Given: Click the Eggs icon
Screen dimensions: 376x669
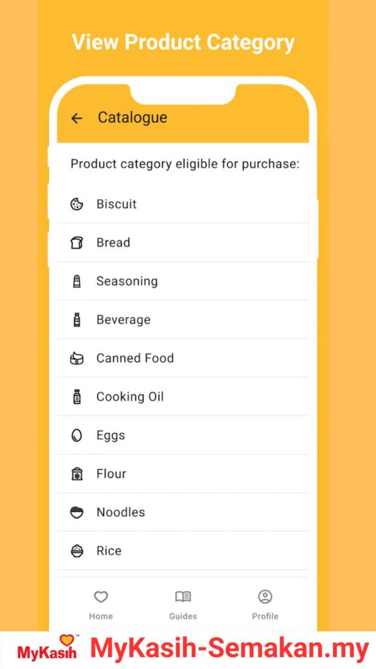Looking at the screenshot, I should click(77, 435).
